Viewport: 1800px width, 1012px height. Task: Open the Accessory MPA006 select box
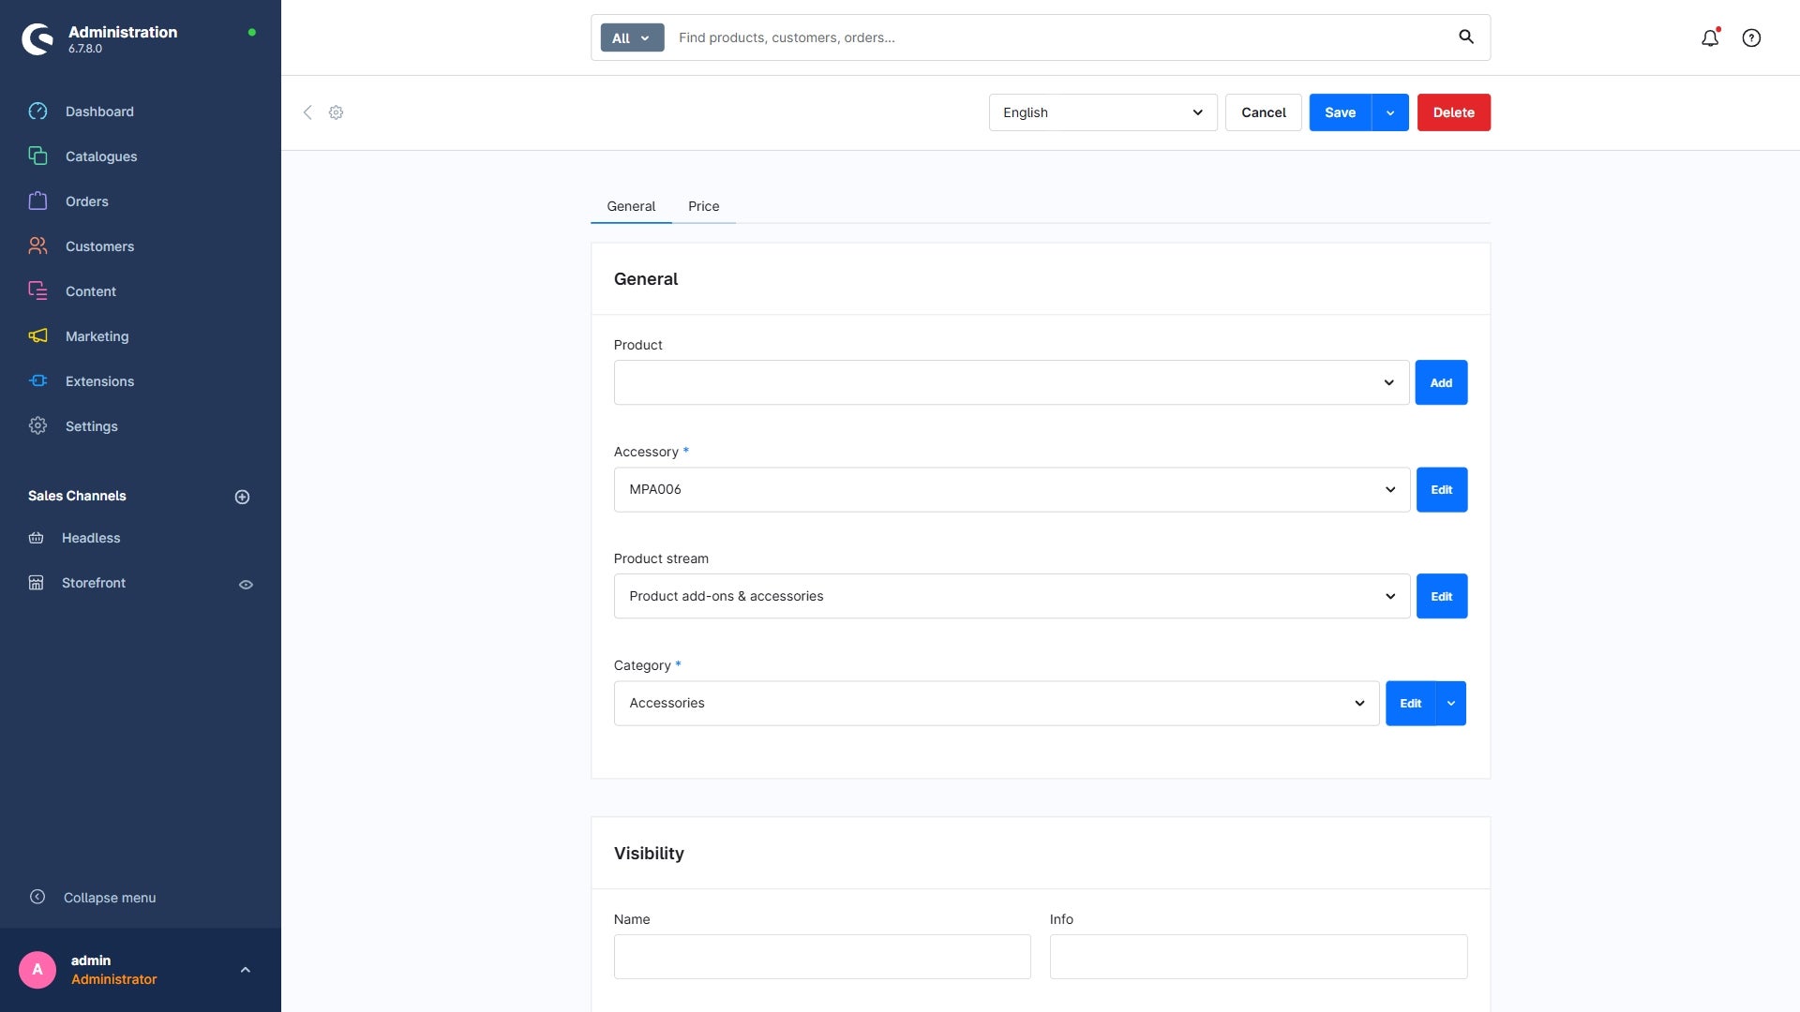click(1011, 489)
